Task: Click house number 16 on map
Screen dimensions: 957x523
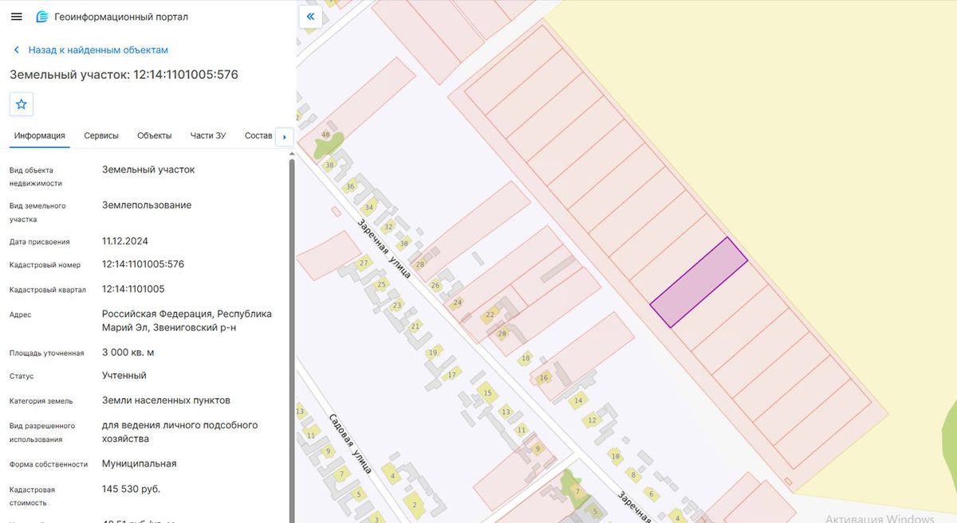Action: (544, 378)
